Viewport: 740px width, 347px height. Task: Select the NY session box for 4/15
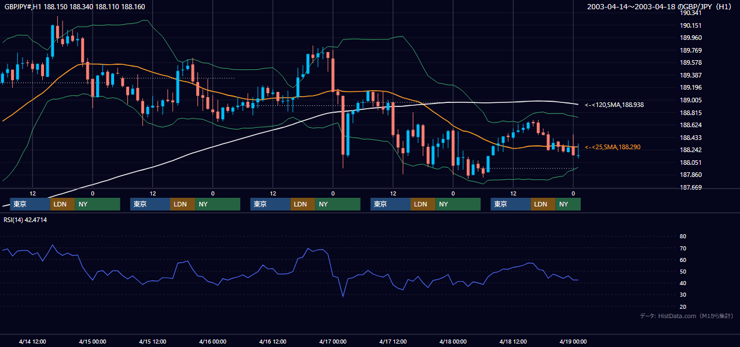pyautogui.click(x=218, y=204)
